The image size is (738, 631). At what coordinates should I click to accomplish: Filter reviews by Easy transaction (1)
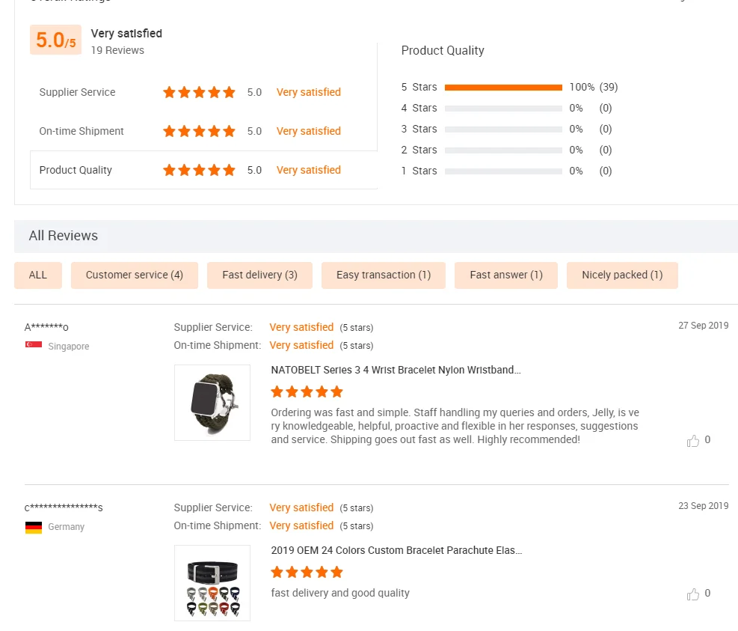pos(384,275)
